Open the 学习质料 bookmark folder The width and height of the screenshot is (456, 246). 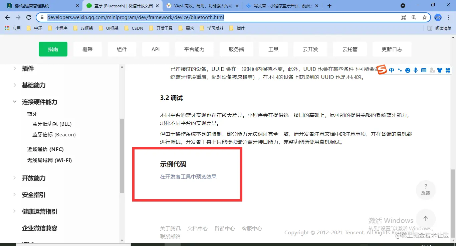pos(211,28)
